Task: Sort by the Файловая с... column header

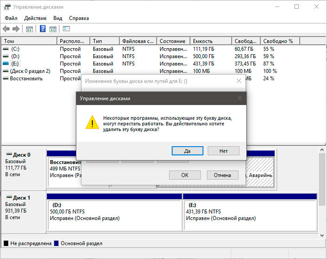Action: (x=138, y=41)
